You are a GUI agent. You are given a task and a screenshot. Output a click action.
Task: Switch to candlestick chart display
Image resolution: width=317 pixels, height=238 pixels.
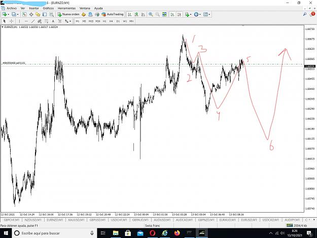[x=136, y=14]
